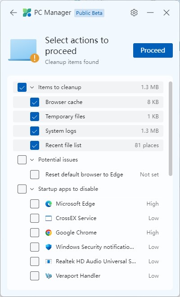The width and height of the screenshot is (180, 297).
Task: Select the Recent file list row
Action: (x=88, y=145)
